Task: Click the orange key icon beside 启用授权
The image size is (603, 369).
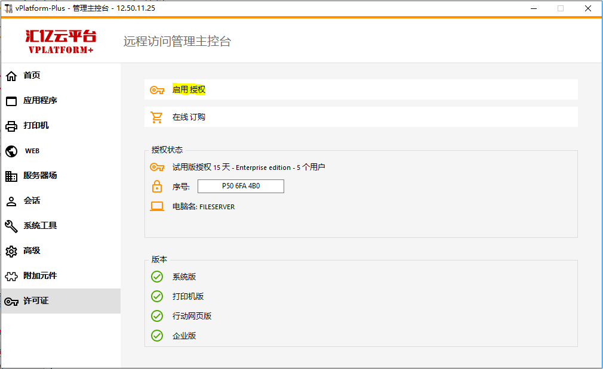Action: pos(157,90)
